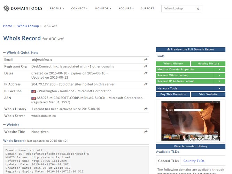Click share arrow in IP Address row
Screen dimensions: 232x174
[x=146, y=84]
